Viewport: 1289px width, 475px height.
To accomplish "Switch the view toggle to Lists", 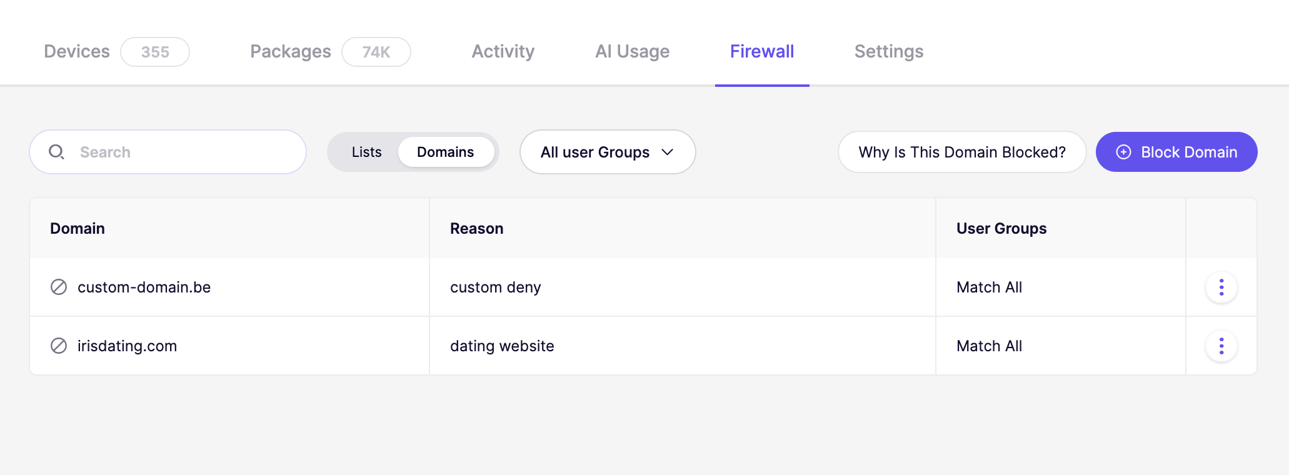I will (366, 152).
